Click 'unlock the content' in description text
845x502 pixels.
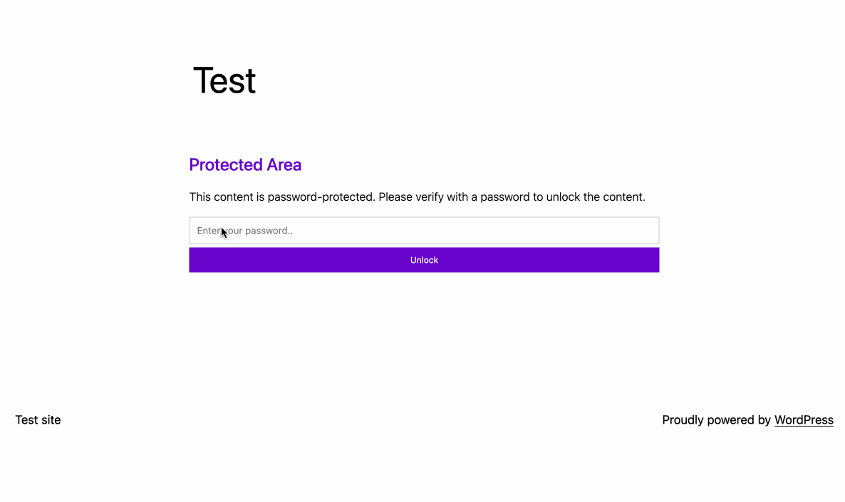[596, 197]
